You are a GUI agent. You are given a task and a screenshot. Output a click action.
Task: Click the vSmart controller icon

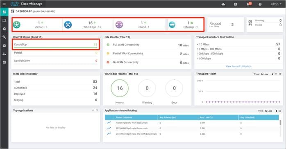tap(17, 25)
